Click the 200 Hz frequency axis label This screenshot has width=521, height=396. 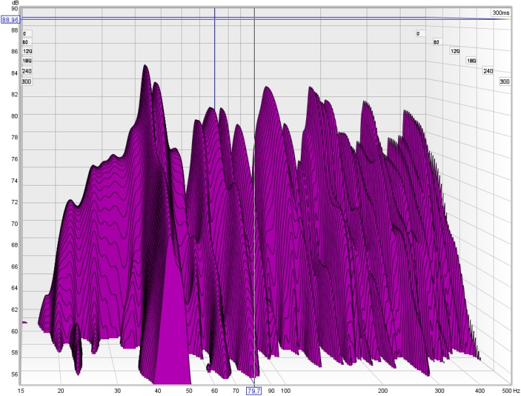click(x=383, y=391)
